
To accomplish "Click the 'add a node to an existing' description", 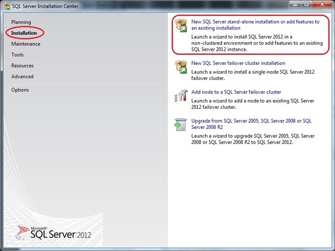I will (253, 104).
